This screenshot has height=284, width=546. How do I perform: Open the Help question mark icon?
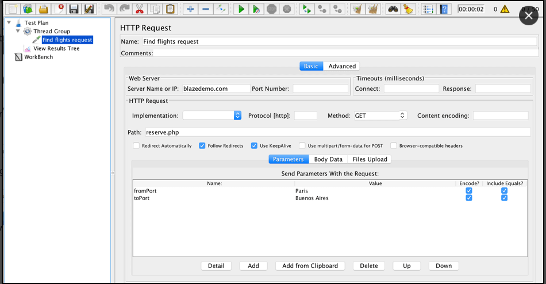[x=444, y=9]
